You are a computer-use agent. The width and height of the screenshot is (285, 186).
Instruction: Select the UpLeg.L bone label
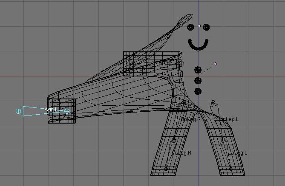[x=229, y=119]
